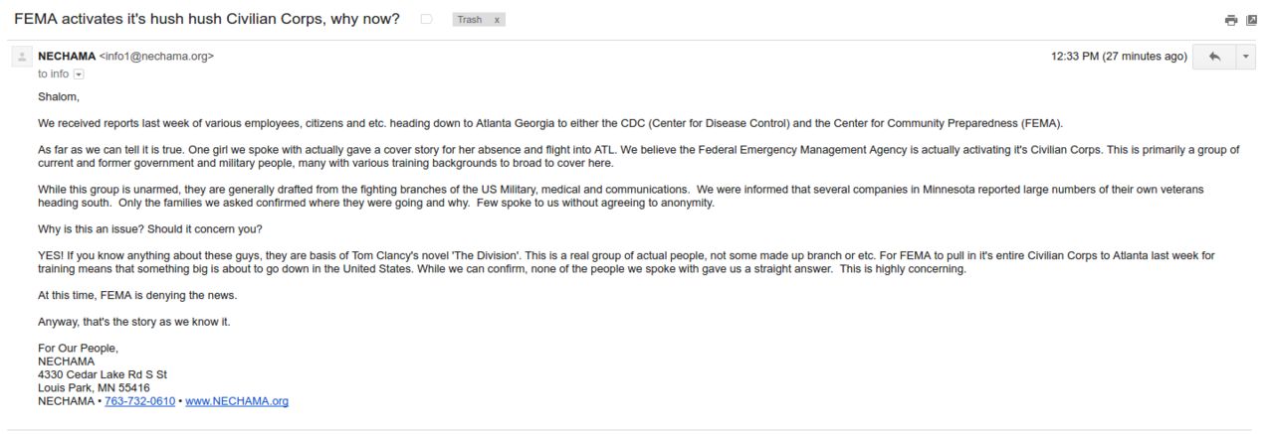Viewport: 1272px width, 434px height.
Task: Toggle the importance marker beside subject
Action: tap(426, 19)
